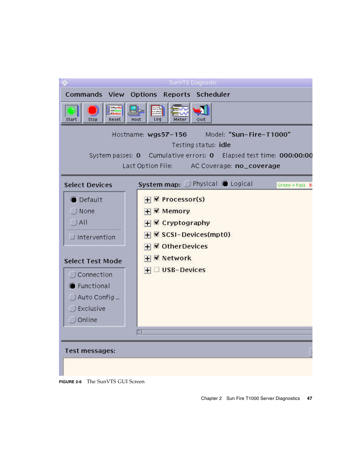This screenshot has height=459, width=354.
Task: Open the Log viewer toolbar icon
Action: point(157,113)
